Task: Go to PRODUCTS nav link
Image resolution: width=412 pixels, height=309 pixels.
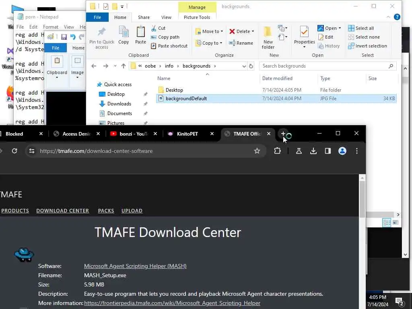Action: [x=15, y=211]
